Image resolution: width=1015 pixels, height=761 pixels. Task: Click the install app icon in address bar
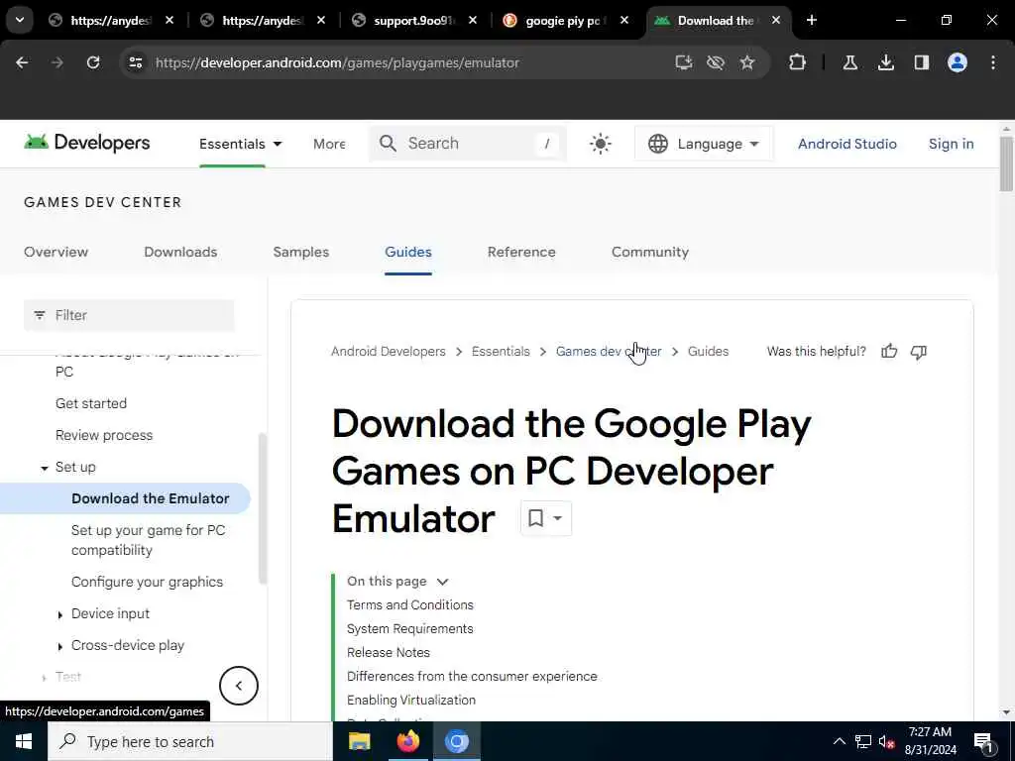tap(684, 62)
